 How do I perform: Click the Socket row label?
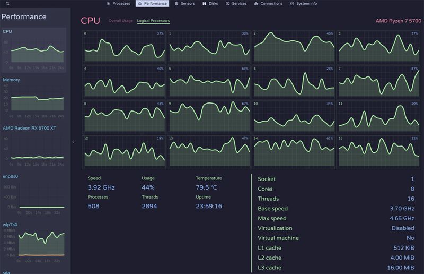click(x=267, y=179)
